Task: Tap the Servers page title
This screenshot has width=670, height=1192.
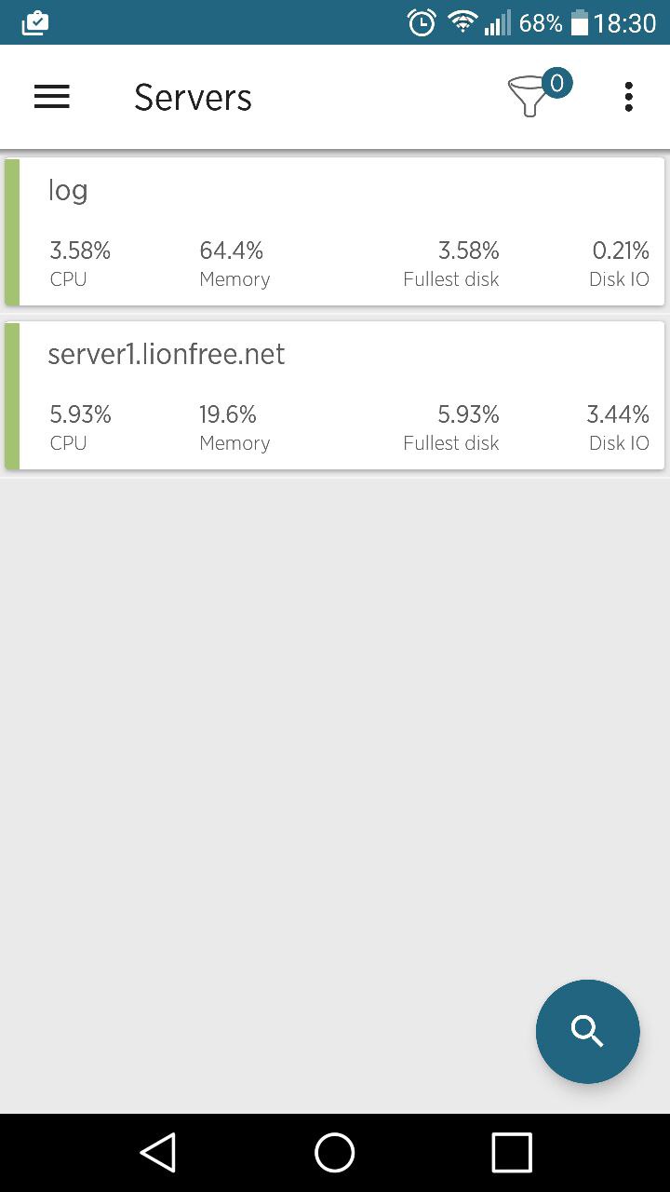Action: point(193,97)
